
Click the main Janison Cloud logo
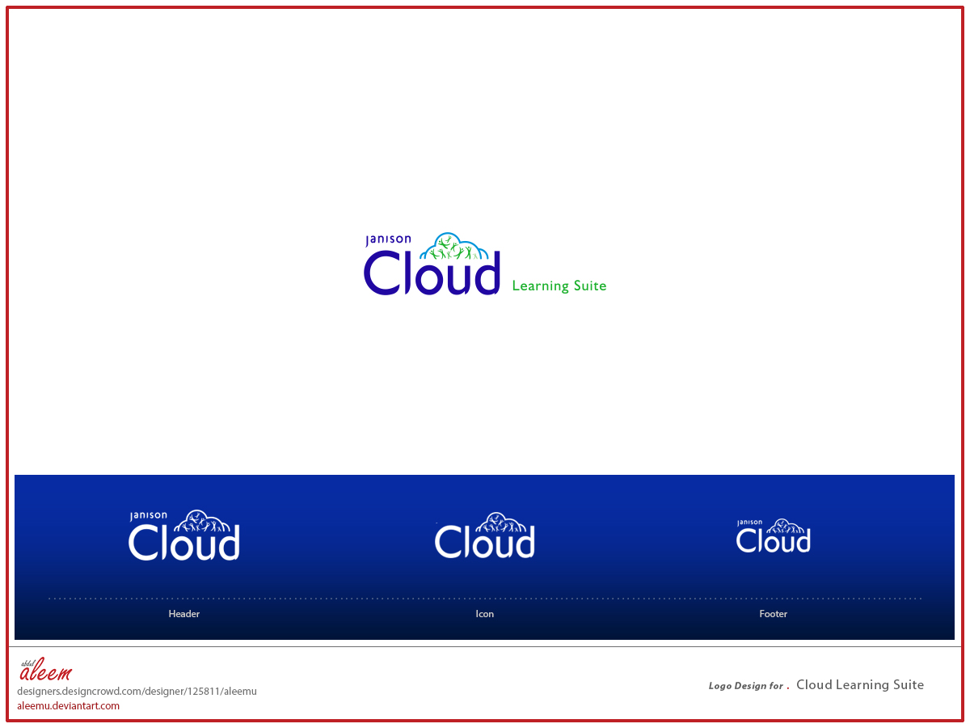(x=485, y=264)
